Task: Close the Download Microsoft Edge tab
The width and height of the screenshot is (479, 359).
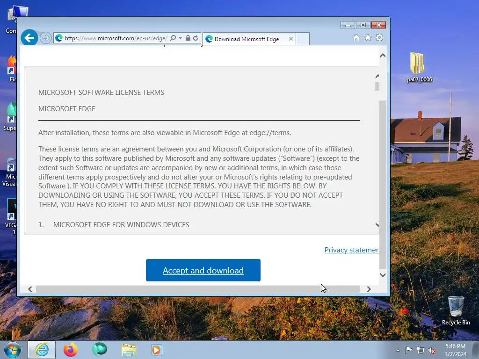Action: [291, 39]
